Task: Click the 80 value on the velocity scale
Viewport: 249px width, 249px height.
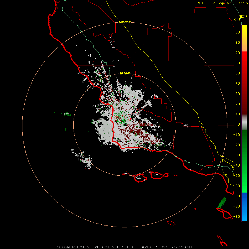Action: pyautogui.click(x=238, y=43)
